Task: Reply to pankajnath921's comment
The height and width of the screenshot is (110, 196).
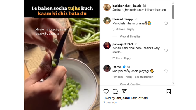Action: pyautogui.click(x=127, y=58)
